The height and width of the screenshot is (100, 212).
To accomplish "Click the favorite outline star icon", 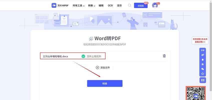I will [202, 74].
